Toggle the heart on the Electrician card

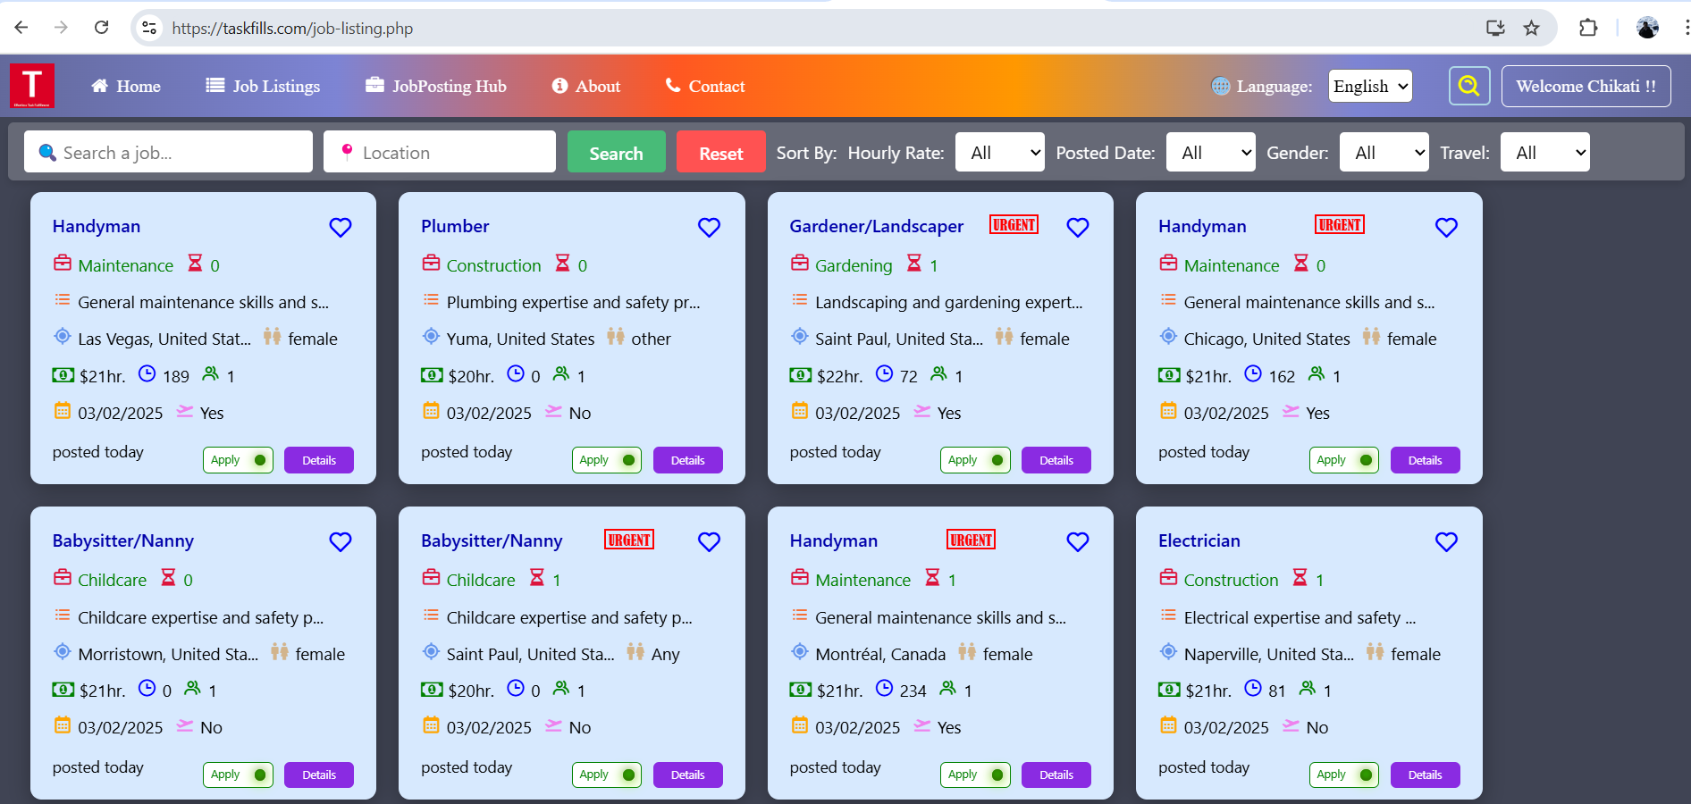1446,541
